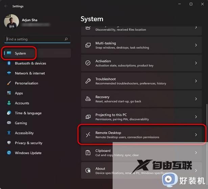Open Activation title

pyautogui.click(x=103, y=61)
